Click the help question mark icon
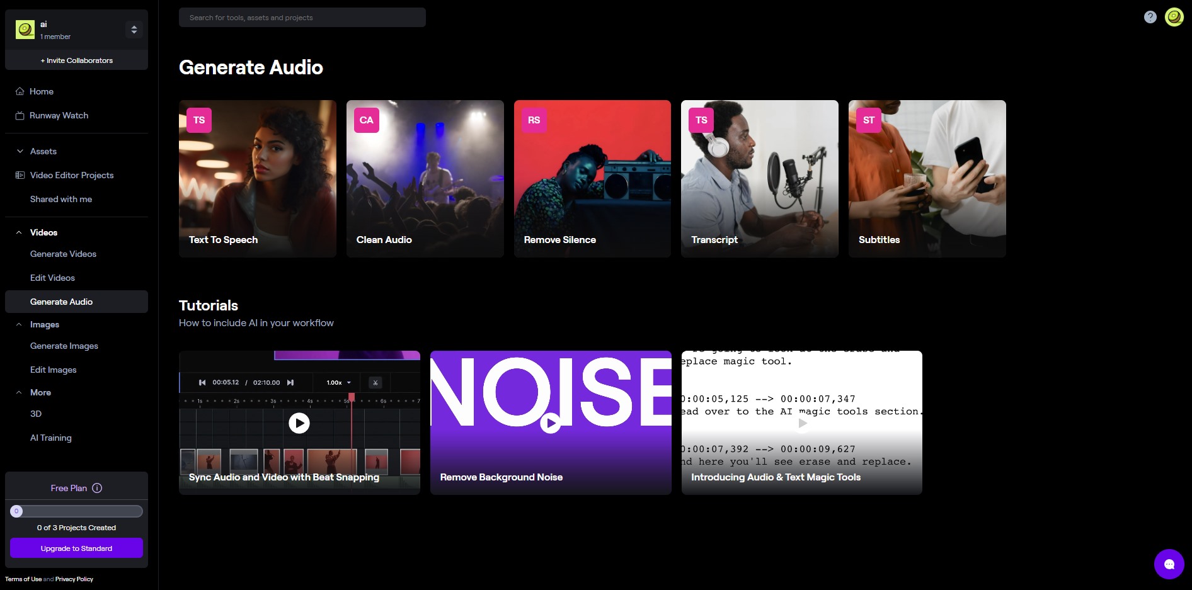Viewport: 1192px width, 590px height. [x=1150, y=17]
